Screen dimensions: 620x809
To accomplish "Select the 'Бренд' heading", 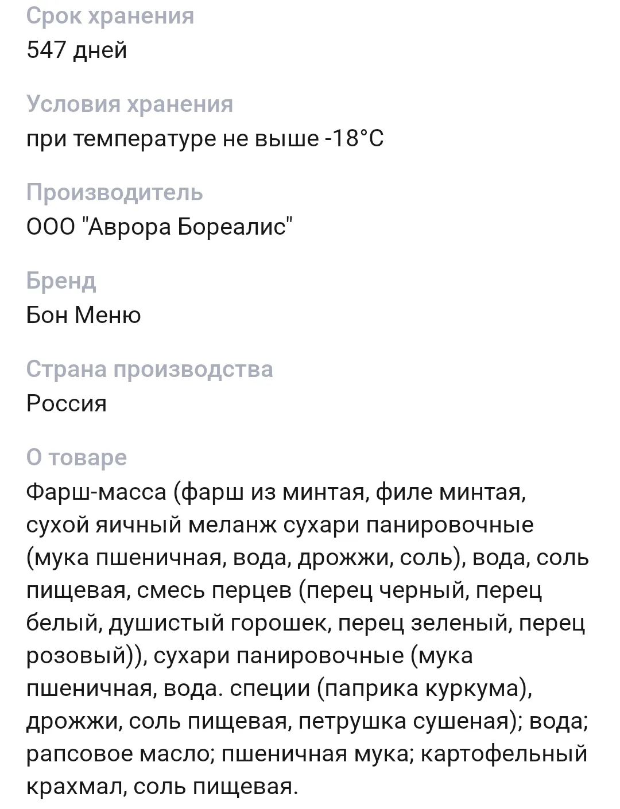I will click(61, 281).
